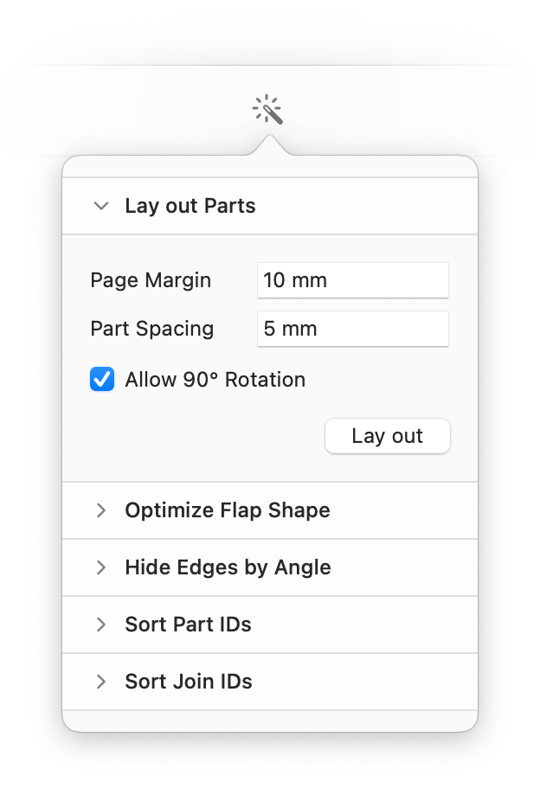Focus the Page Margin input field
This screenshot has width=540, height=801.
pos(353,280)
